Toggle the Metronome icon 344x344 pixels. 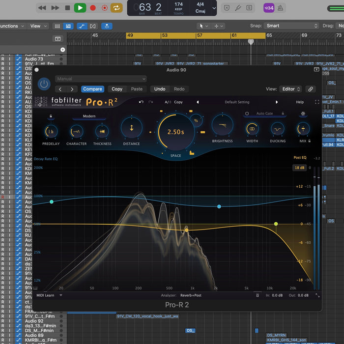click(280, 8)
